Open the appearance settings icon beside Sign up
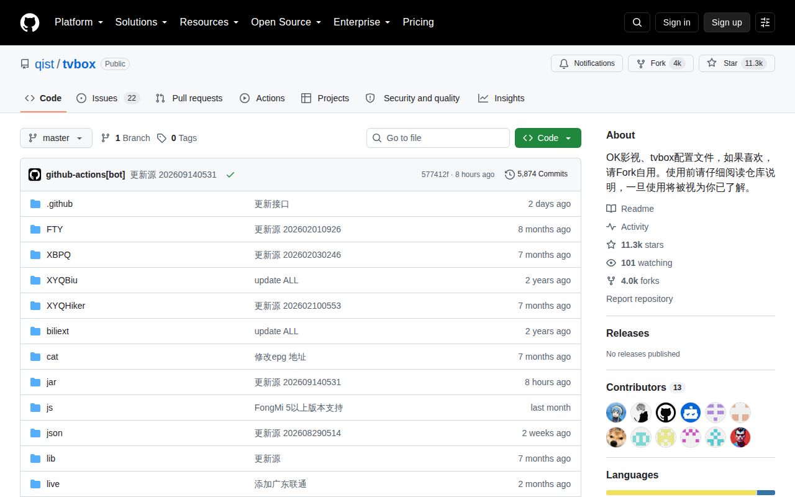The image size is (795, 497). pyautogui.click(x=765, y=22)
